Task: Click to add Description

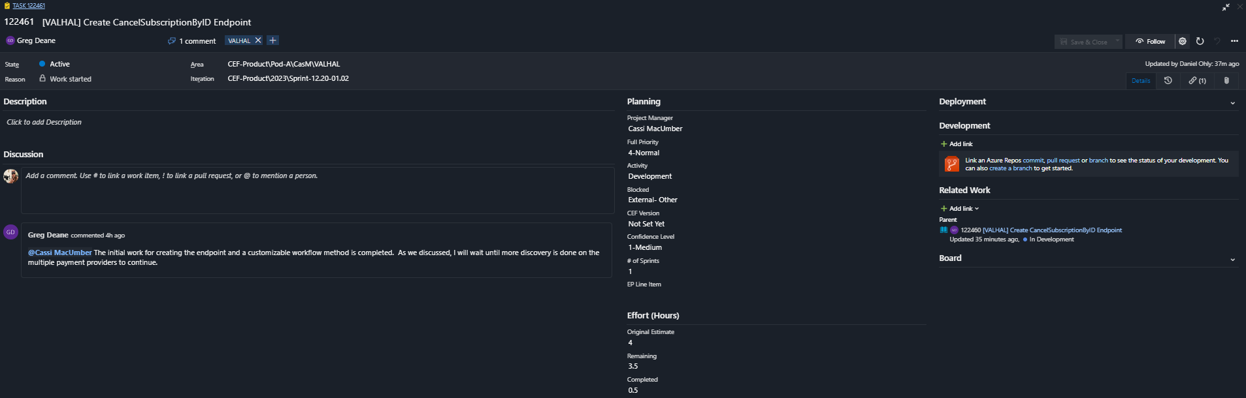Action: tap(44, 122)
